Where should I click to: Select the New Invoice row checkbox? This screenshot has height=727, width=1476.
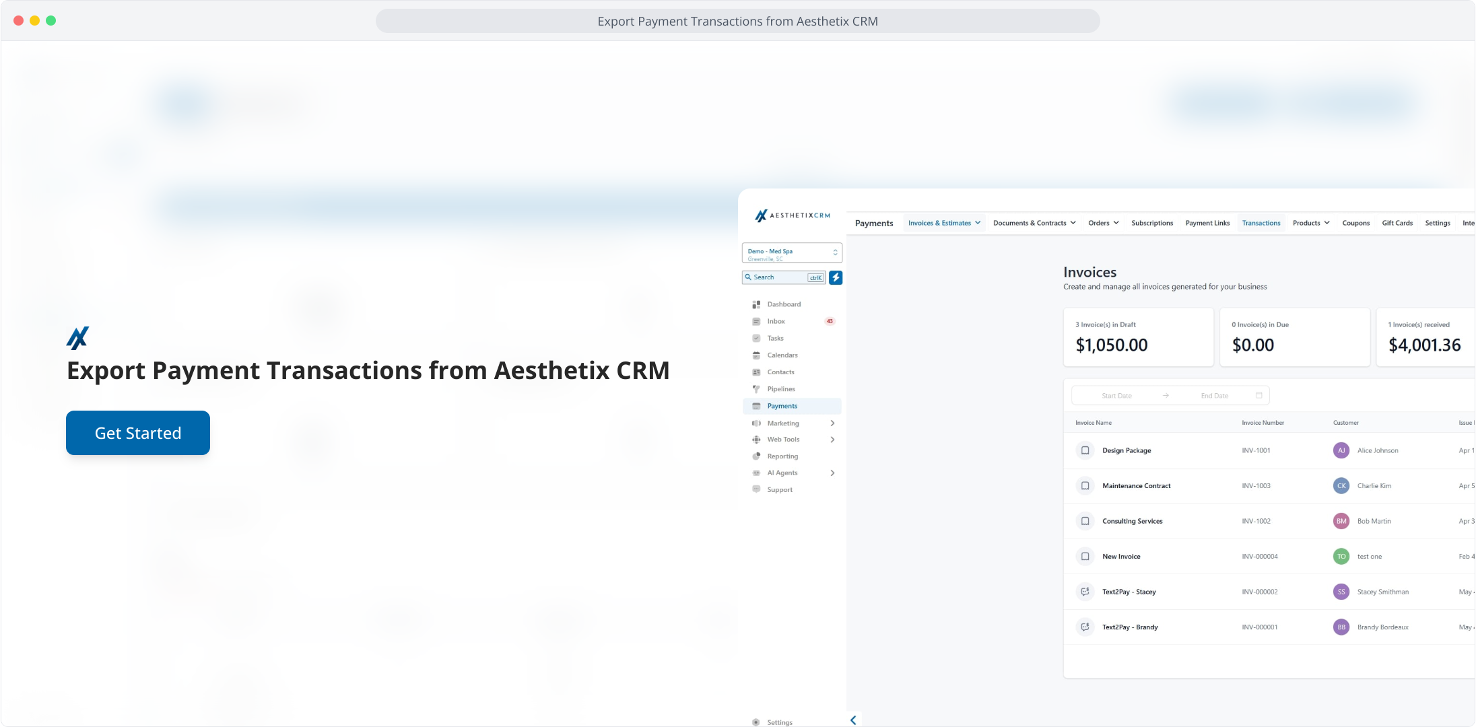point(1085,556)
